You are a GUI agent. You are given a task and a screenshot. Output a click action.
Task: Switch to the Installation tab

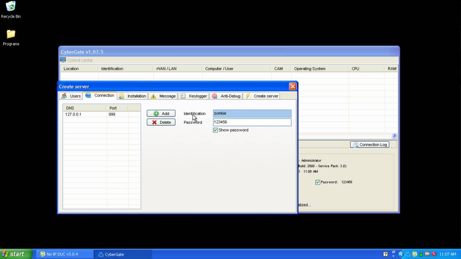click(133, 96)
